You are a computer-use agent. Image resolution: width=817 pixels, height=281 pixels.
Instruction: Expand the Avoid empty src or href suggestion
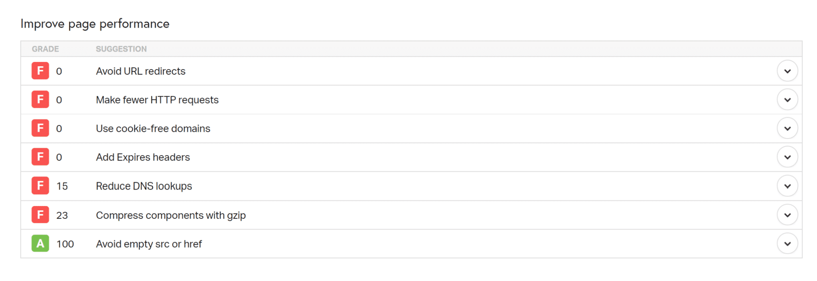[787, 243]
